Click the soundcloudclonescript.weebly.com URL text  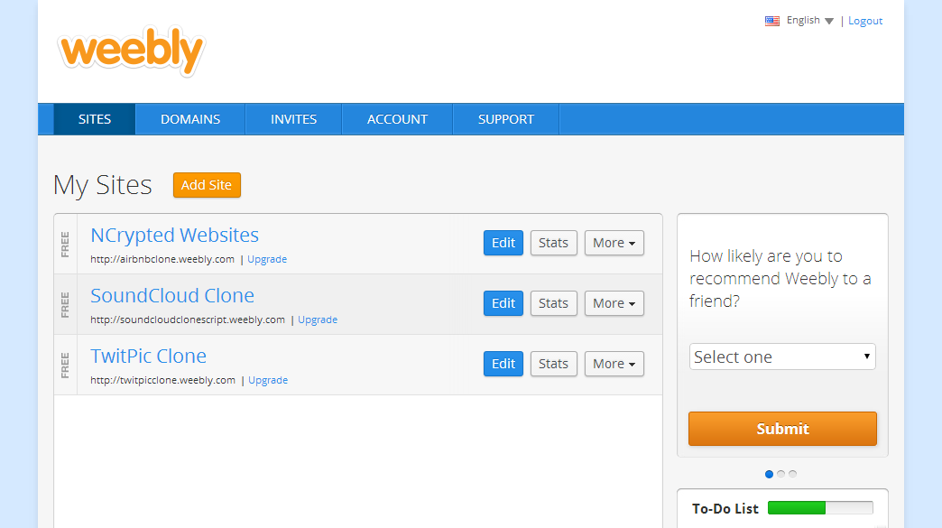[188, 320]
